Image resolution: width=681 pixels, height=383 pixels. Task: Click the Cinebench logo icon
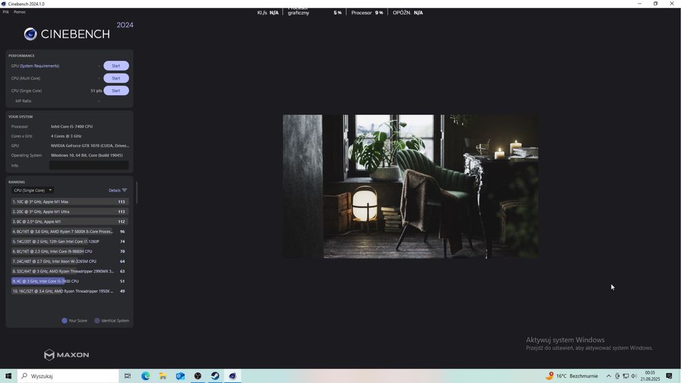(x=30, y=34)
